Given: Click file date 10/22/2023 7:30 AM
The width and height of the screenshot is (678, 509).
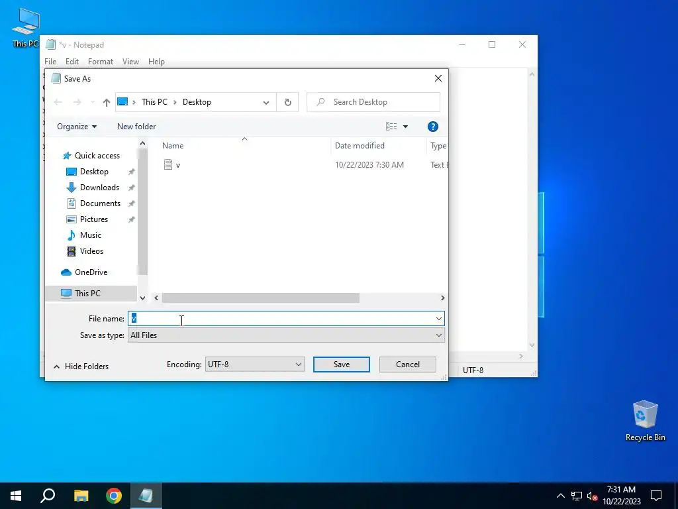Looking at the screenshot, I should [x=369, y=165].
